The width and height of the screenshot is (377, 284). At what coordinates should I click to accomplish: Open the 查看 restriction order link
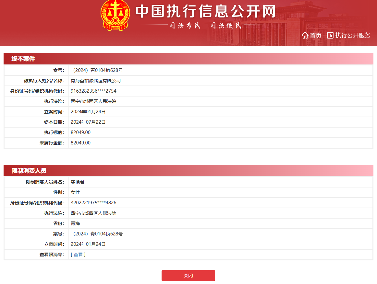pos(78,255)
